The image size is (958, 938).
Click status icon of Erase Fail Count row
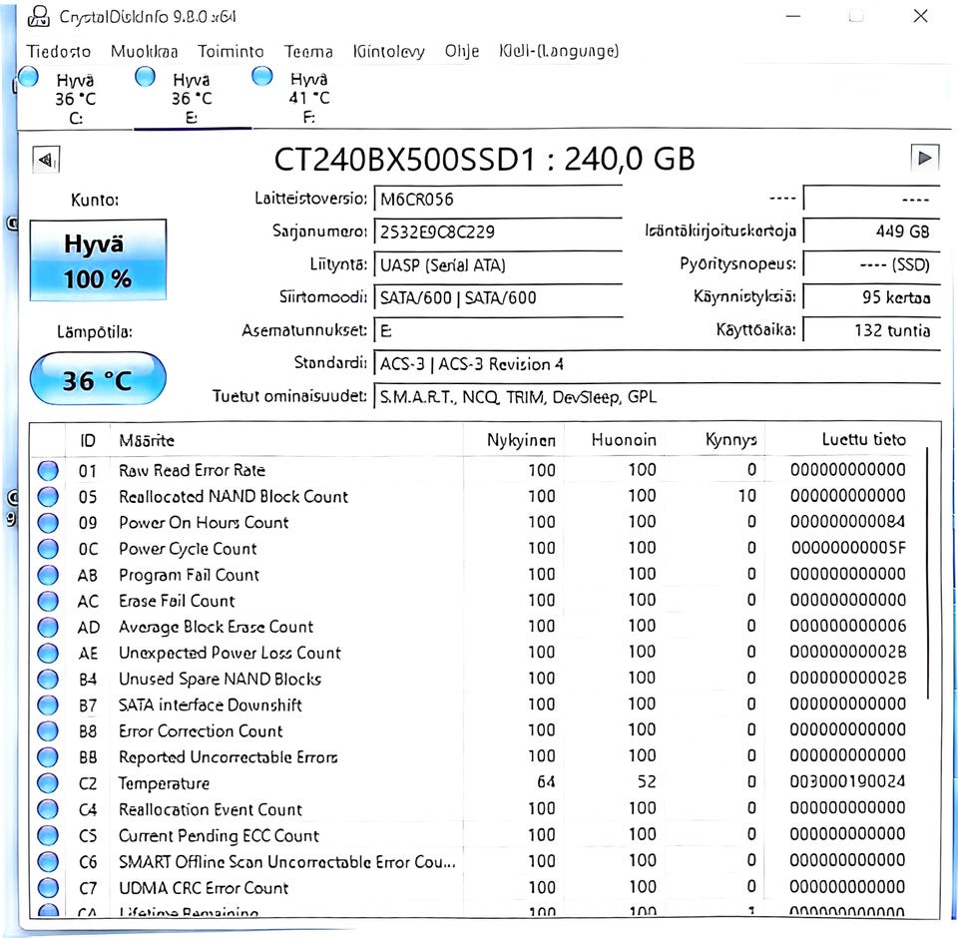click(48, 602)
